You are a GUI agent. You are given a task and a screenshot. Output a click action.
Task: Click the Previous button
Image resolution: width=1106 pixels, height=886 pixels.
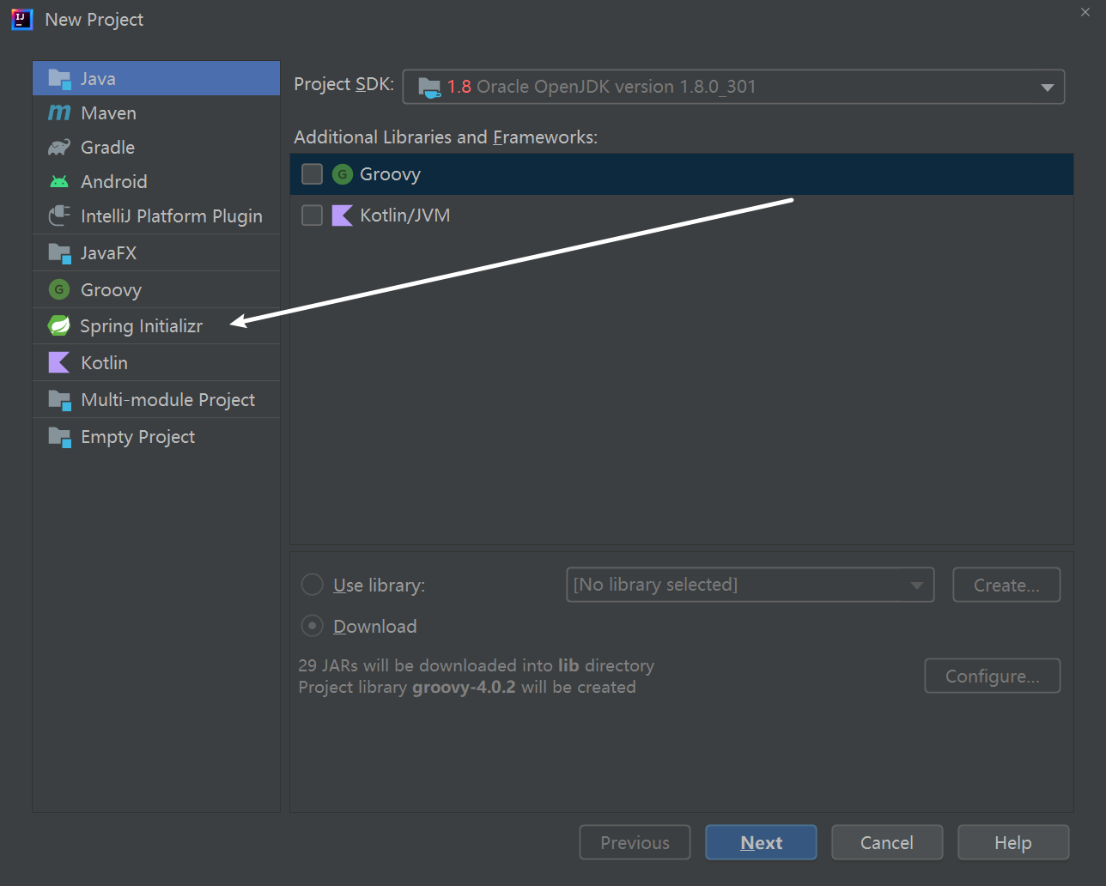tap(635, 842)
